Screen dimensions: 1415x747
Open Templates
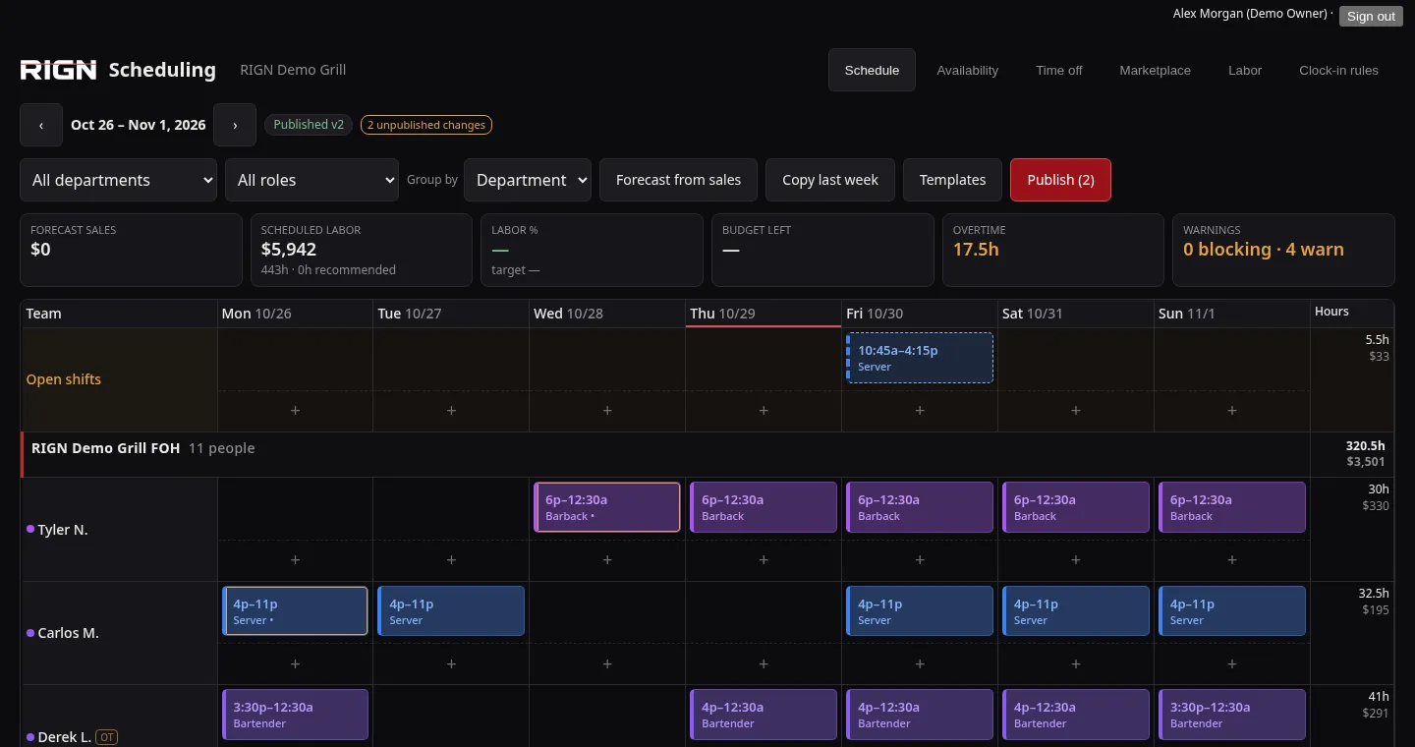(x=952, y=180)
